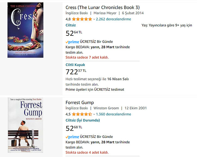Viewport: 197px width, 157px height.
Task: Expand the rating dropdown chevron for Forrest Gump
Action: pos(94,114)
